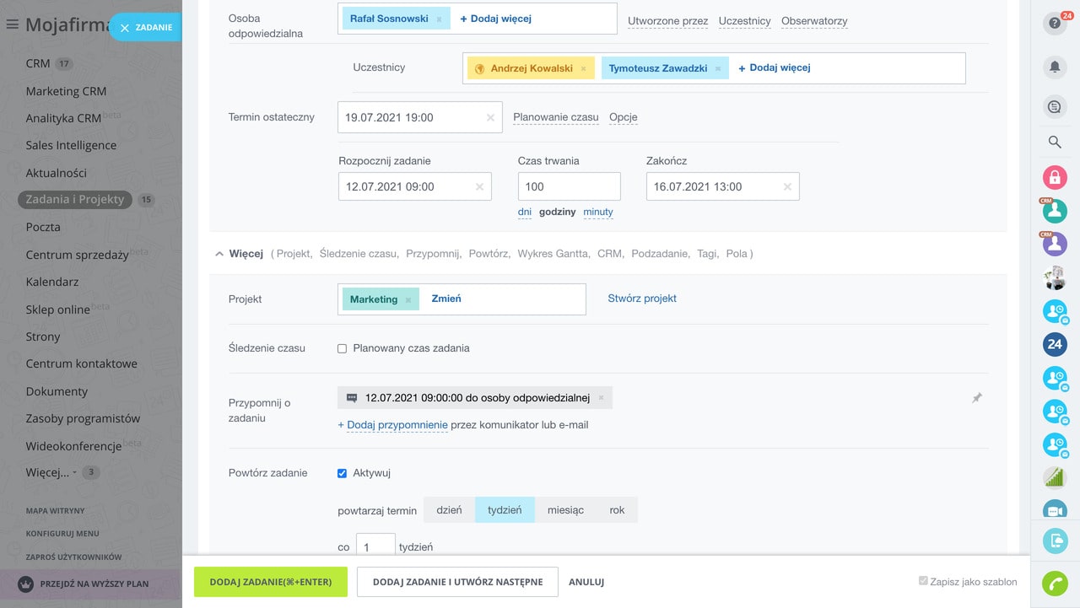
Task: Expand Planowanie czasu options
Action: click(x=555, y=117)
